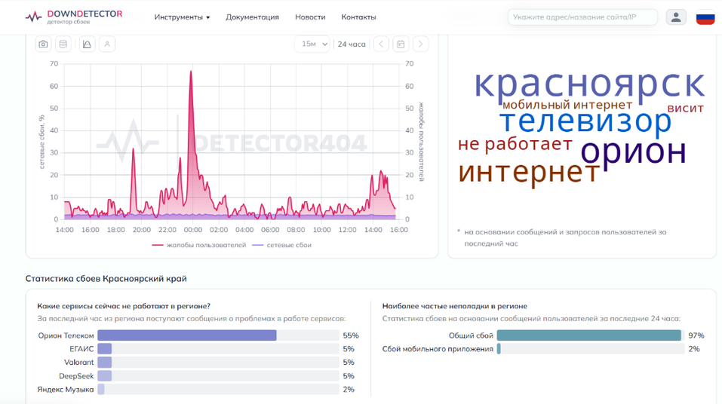Click the word телевизор in word cloud

(x=585, y=121)
